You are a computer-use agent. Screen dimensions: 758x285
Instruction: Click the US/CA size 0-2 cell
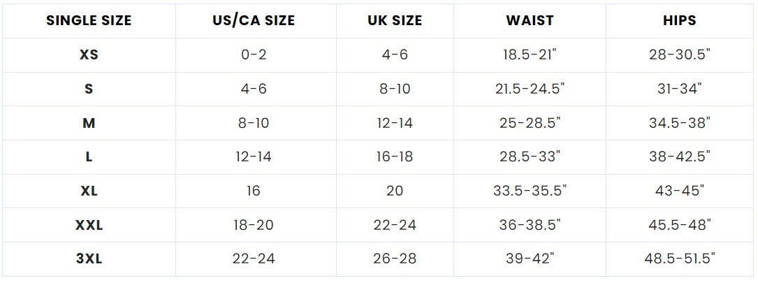[254, 54]
